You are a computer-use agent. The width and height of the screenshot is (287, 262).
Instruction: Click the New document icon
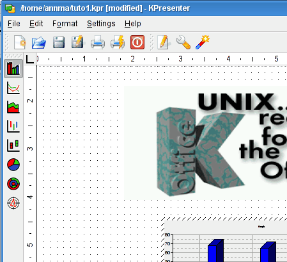tap(20, 42)
